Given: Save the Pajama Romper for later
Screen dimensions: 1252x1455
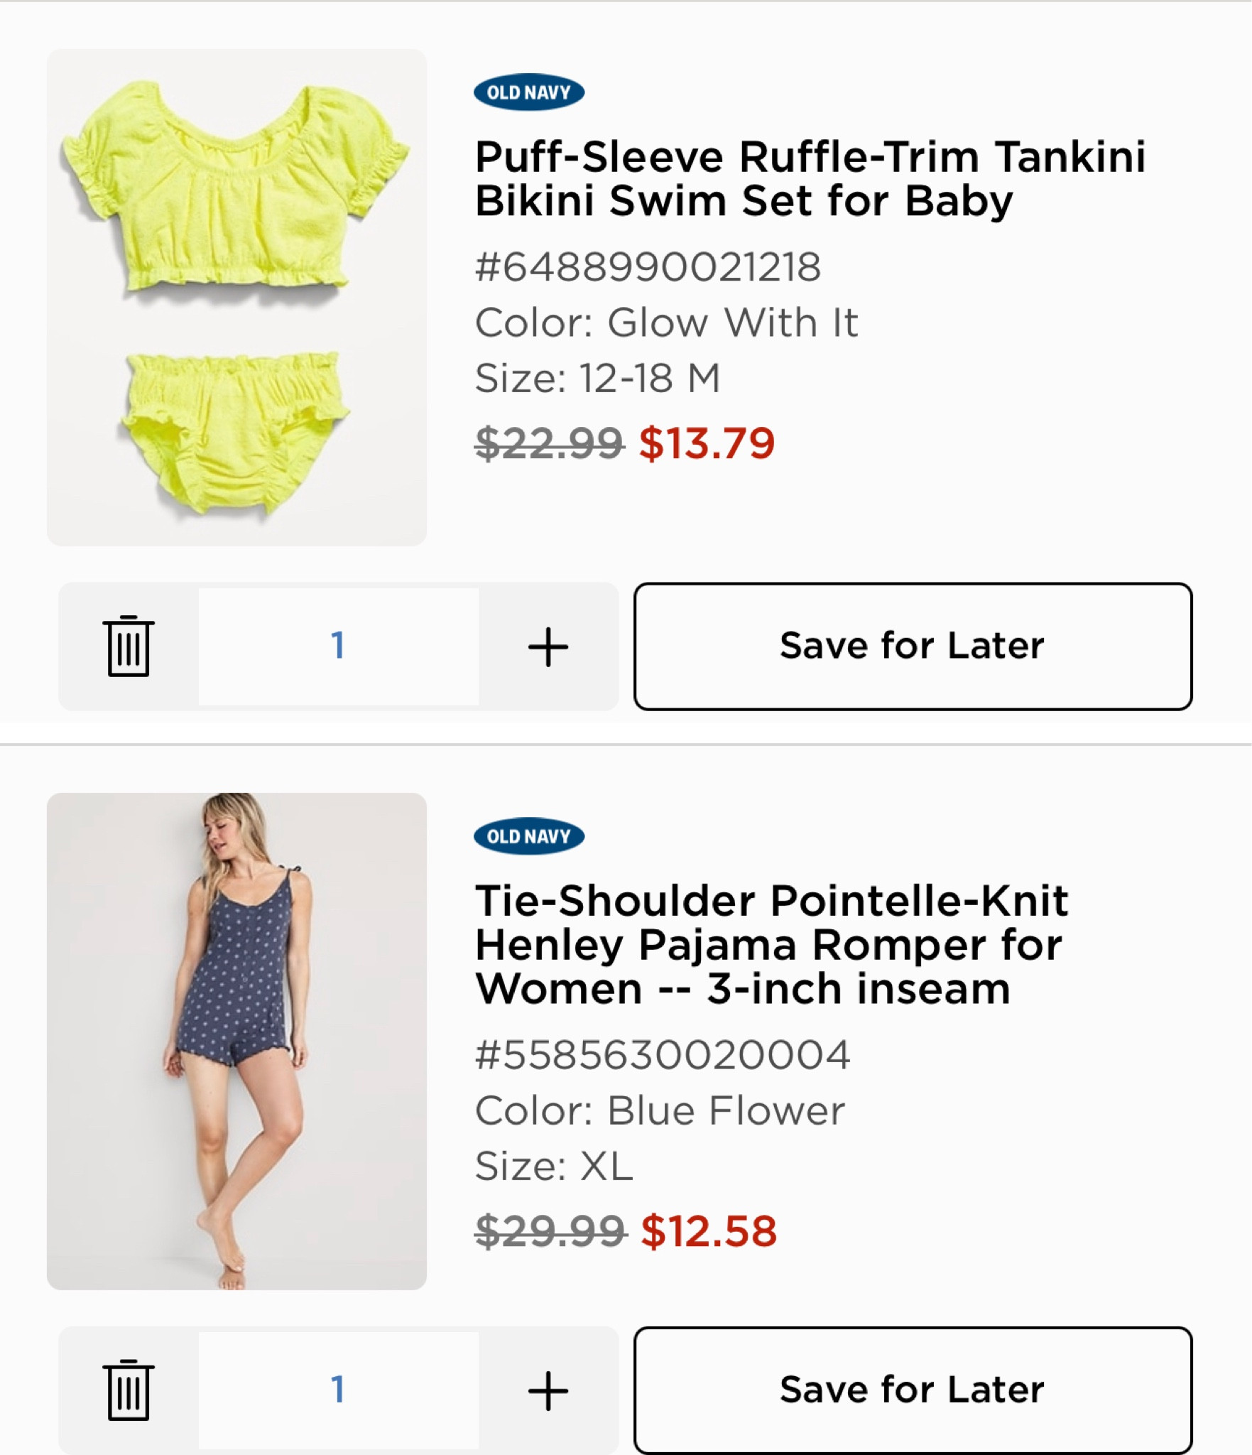Looking at the screenshot, I should [x=913, y=1390].
